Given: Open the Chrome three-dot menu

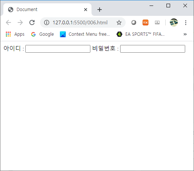Looking at the screenshot, I should coord(186,22).
